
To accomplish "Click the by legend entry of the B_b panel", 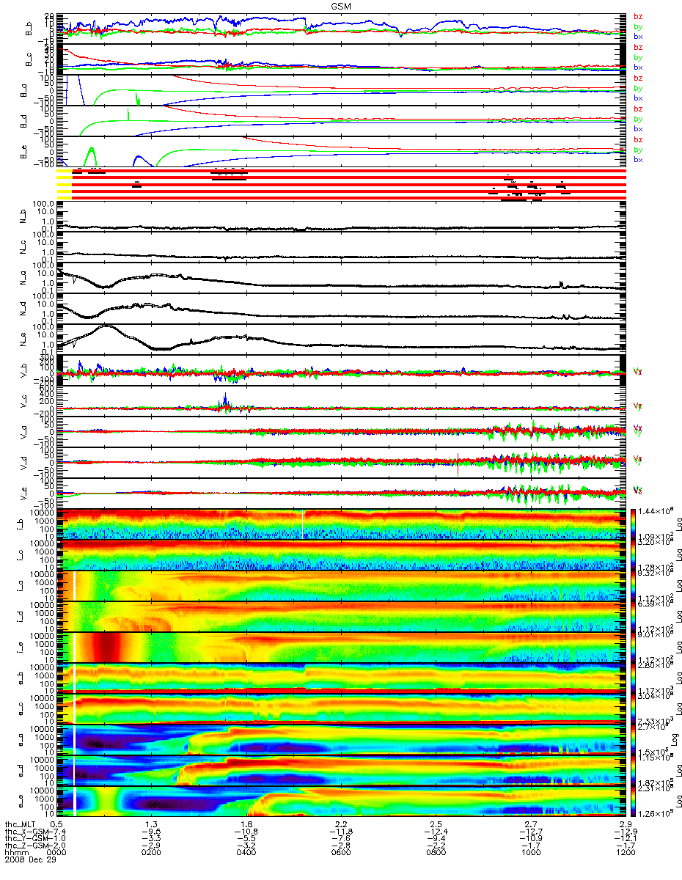I will click(x=639, y=26).
